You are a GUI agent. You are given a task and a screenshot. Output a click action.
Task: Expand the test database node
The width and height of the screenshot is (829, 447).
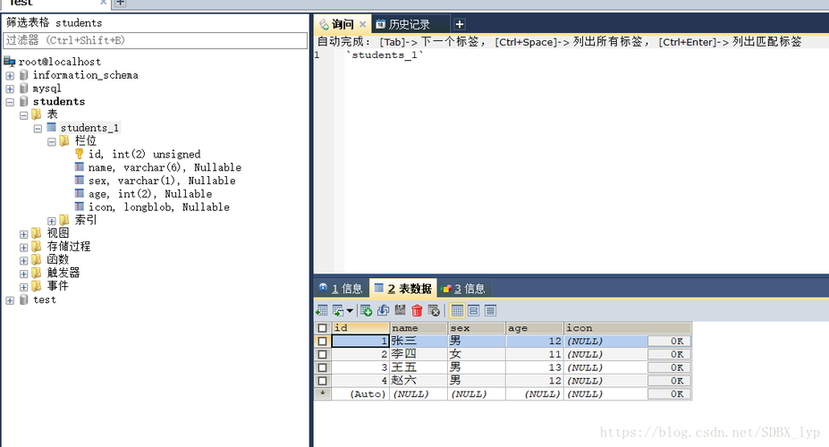(x=10, y=300)
